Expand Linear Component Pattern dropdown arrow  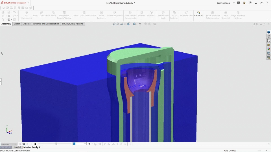tap(84, 20)
